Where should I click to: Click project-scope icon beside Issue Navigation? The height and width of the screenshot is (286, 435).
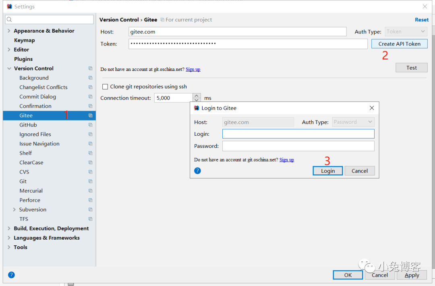(91, 144)
